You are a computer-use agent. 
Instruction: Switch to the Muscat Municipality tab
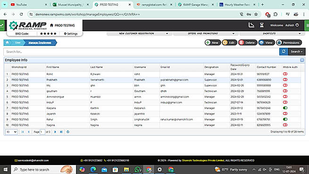coord(71,5)
